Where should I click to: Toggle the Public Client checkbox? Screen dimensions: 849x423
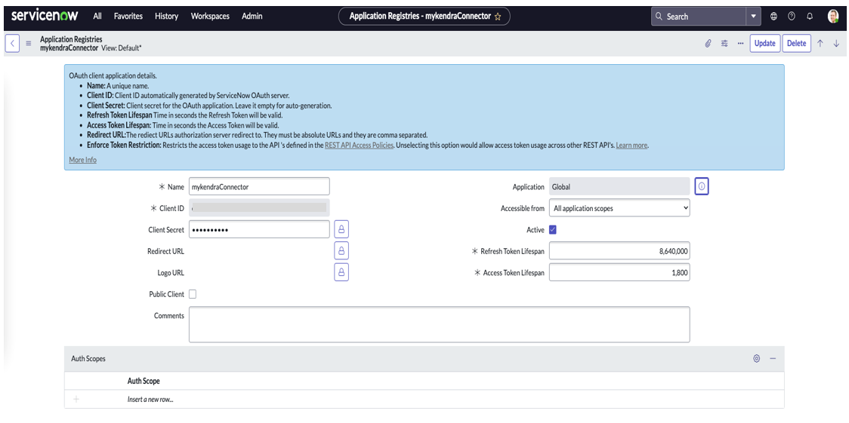(x=192, y=294)
